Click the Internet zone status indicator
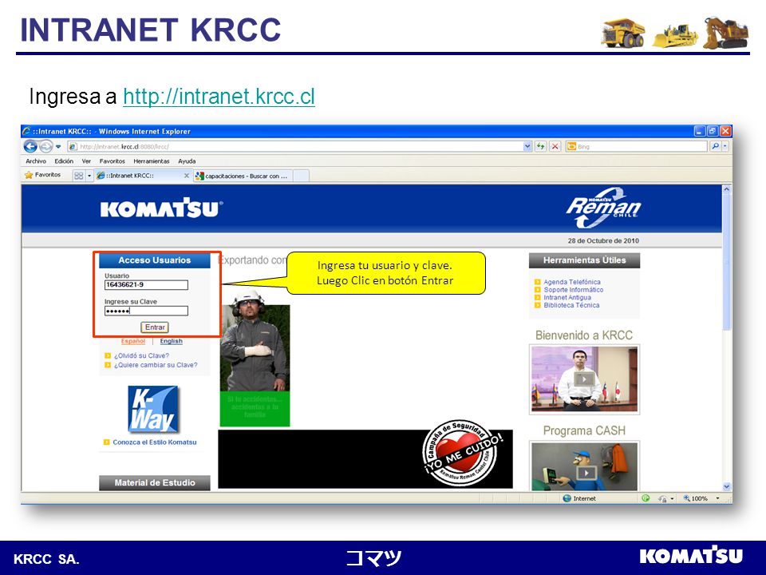The image size is (766, 575). pyautogui.click(x=579, y=498)
